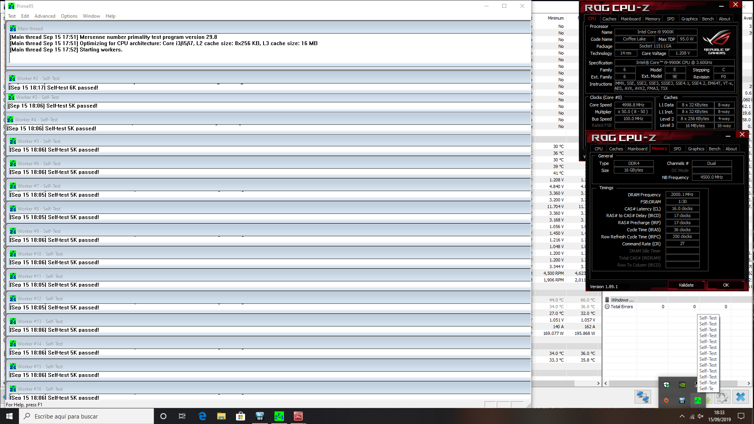Screen dimensions: 754x424
Task: Click OK button in CPU-Z Memory window
Action: [x=725, y=285]
